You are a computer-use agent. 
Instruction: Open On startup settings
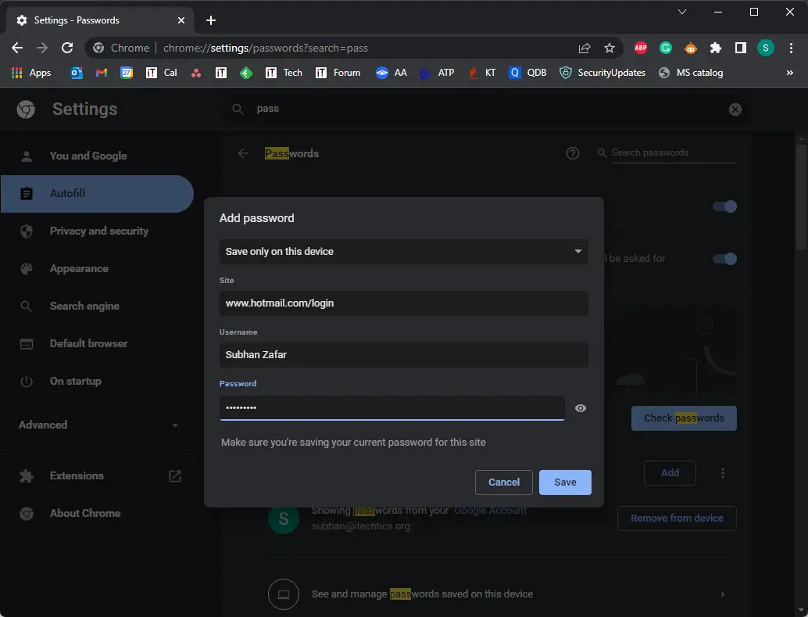pyautogui.click(x=98, y=382)
